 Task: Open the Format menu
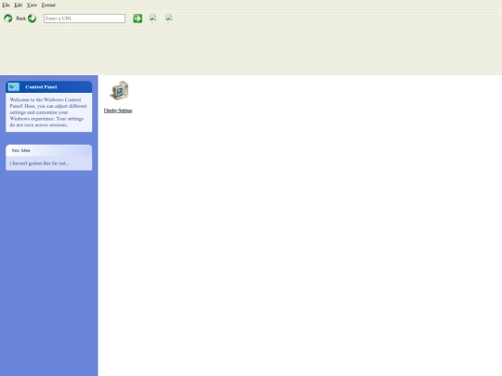(48, 5)
